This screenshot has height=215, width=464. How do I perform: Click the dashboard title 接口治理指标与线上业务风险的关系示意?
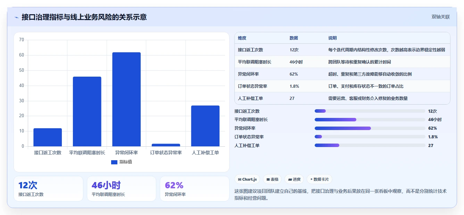[x=84, y=17]
